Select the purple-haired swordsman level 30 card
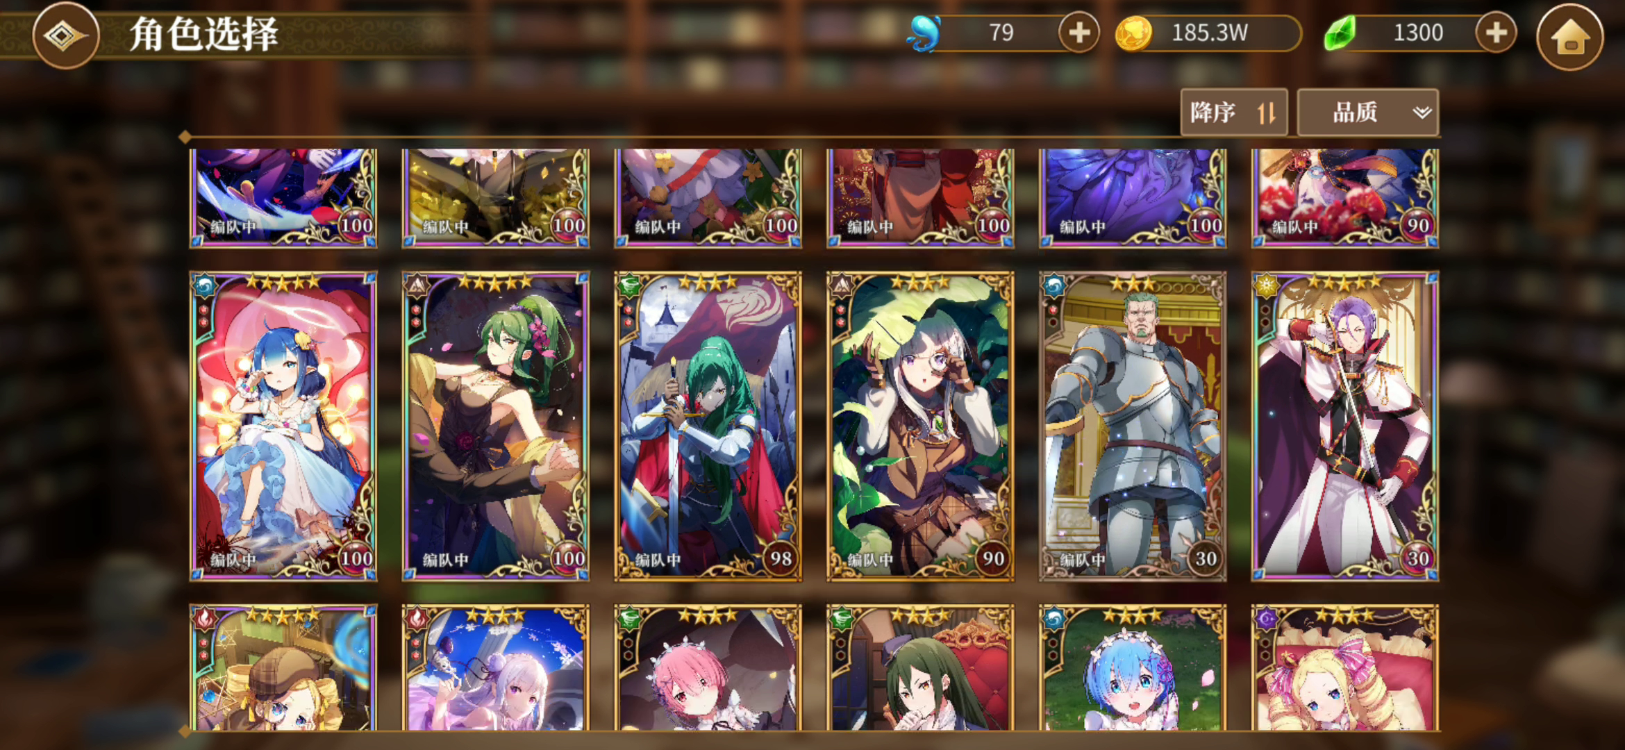 point(1345,426)
